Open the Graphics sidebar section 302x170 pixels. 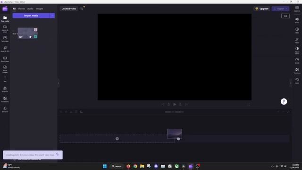coord(5,89)
